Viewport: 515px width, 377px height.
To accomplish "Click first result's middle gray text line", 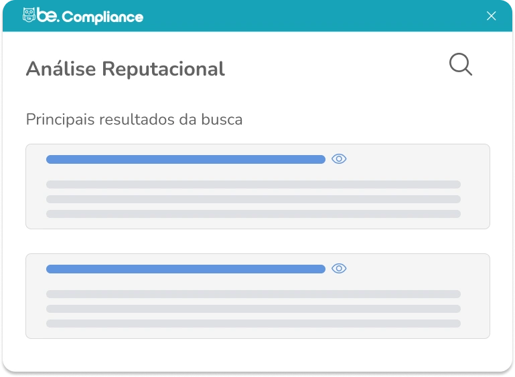I will tap(253, 199).
